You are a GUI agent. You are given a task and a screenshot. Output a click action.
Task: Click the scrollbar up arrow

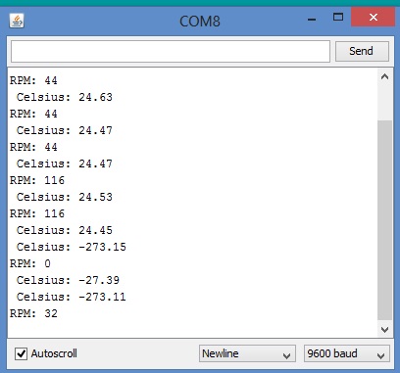pyautogui.click(x=384, y=77)
